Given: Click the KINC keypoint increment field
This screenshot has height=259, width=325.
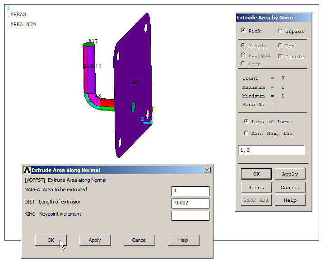Looking at the screenshot, I should (x=190, y=215).
